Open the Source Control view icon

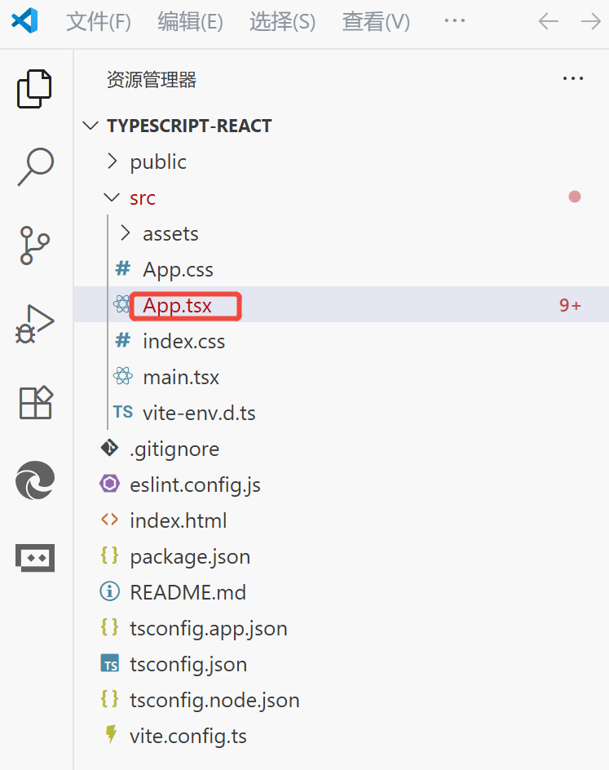click(x=35, y=245)
